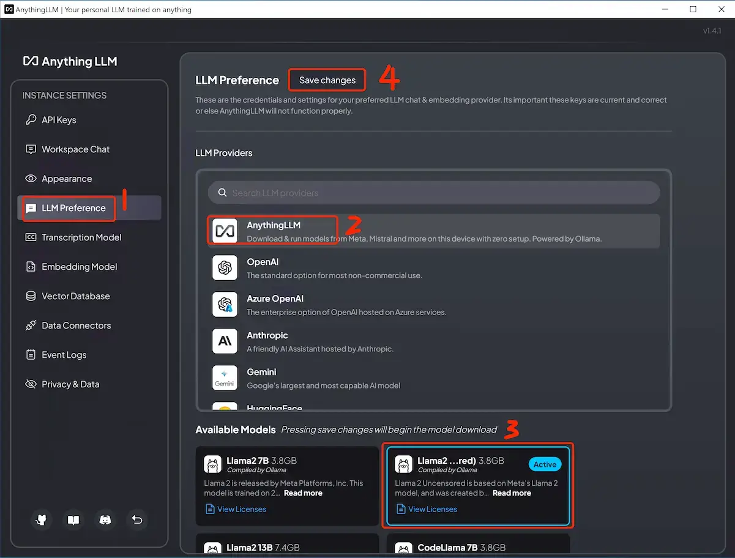Focus the Search LLM providers field
Viewport: 735px width, 558px height.
pyautogui.click(x=433, y=193)
